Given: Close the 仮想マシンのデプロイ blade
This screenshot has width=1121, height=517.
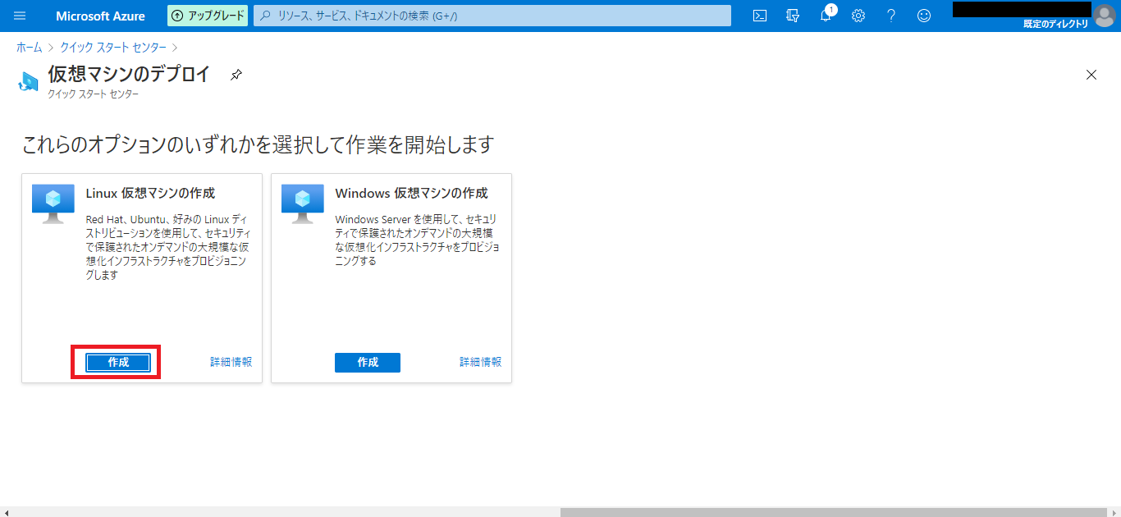Looking at the screenshot, I should [1091, 75].
